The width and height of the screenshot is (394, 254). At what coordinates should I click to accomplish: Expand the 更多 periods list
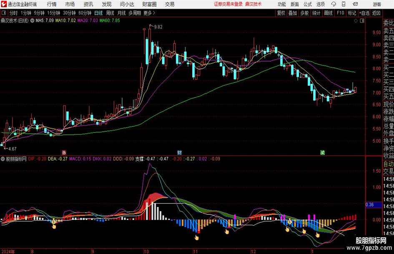pyautogui.click(x=149, y=13)
